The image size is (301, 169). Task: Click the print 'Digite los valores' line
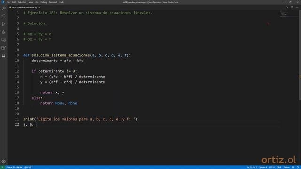(x=80, y=119)
